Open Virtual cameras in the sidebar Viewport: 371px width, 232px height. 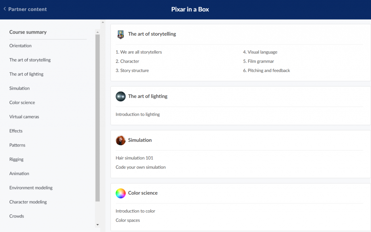point(24,117)
